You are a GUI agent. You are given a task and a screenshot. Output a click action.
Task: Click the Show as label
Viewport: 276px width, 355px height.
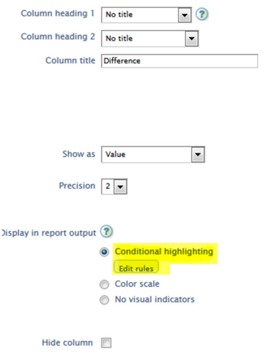(79, 154)
